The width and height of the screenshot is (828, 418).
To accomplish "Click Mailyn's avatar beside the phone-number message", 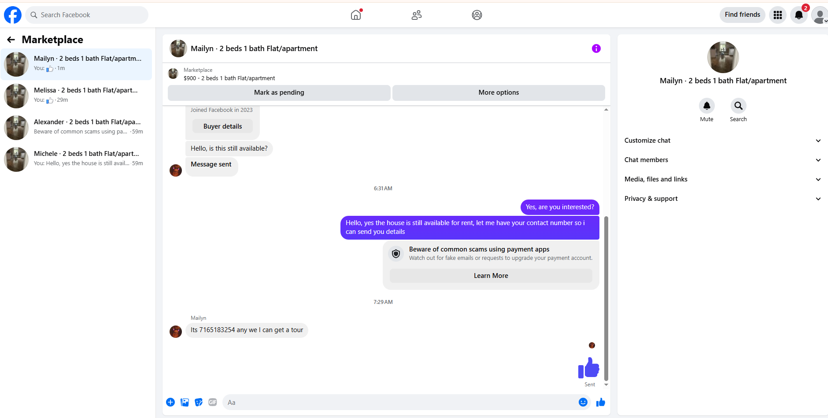I will pos(176,332).
